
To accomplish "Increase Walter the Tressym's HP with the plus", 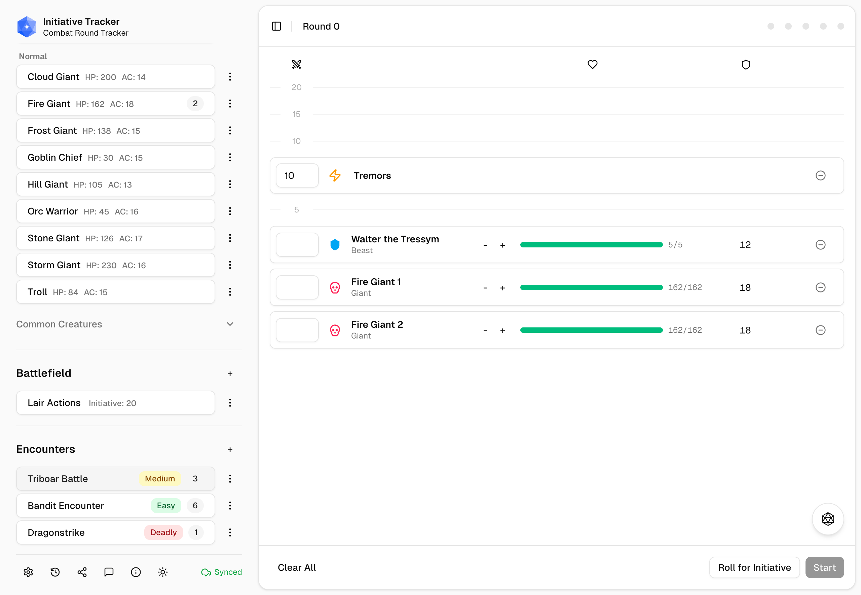I will (x=503, y=245).
